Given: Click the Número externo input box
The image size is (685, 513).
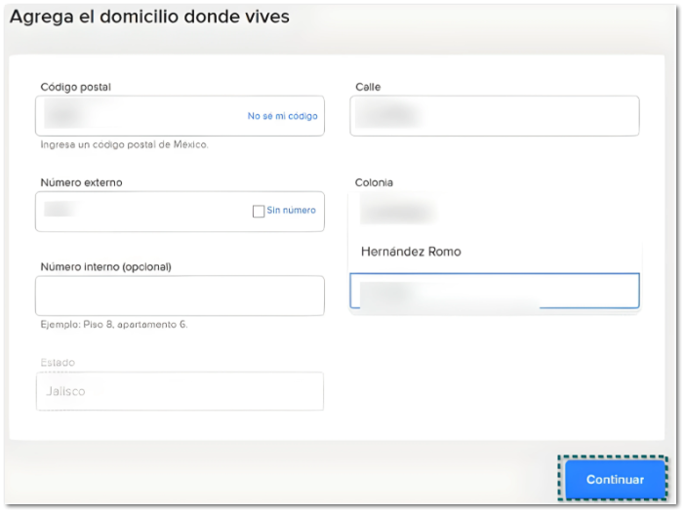Looking at the screenshot, I should 137,211.
